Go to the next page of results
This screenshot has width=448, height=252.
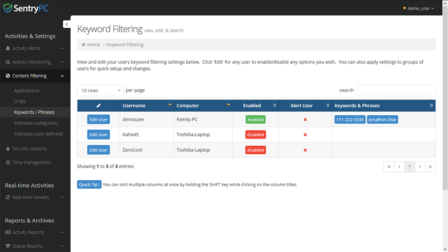coord(420,167)
